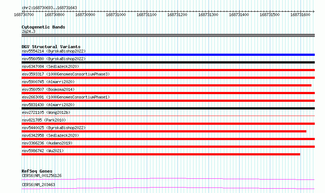Open nsv5831430 (Almarri2020) label

pyautogui.click(x=48, y=105)
